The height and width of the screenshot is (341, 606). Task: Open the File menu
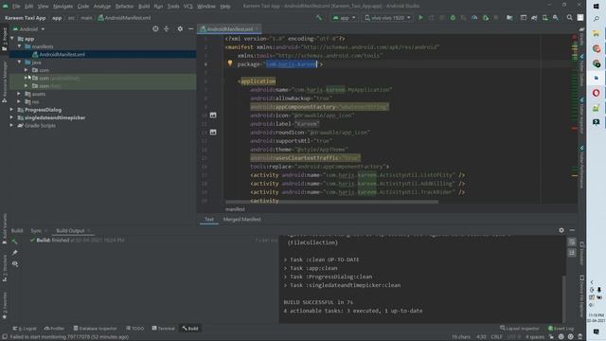pyautogui.click(x=16, y=7)
